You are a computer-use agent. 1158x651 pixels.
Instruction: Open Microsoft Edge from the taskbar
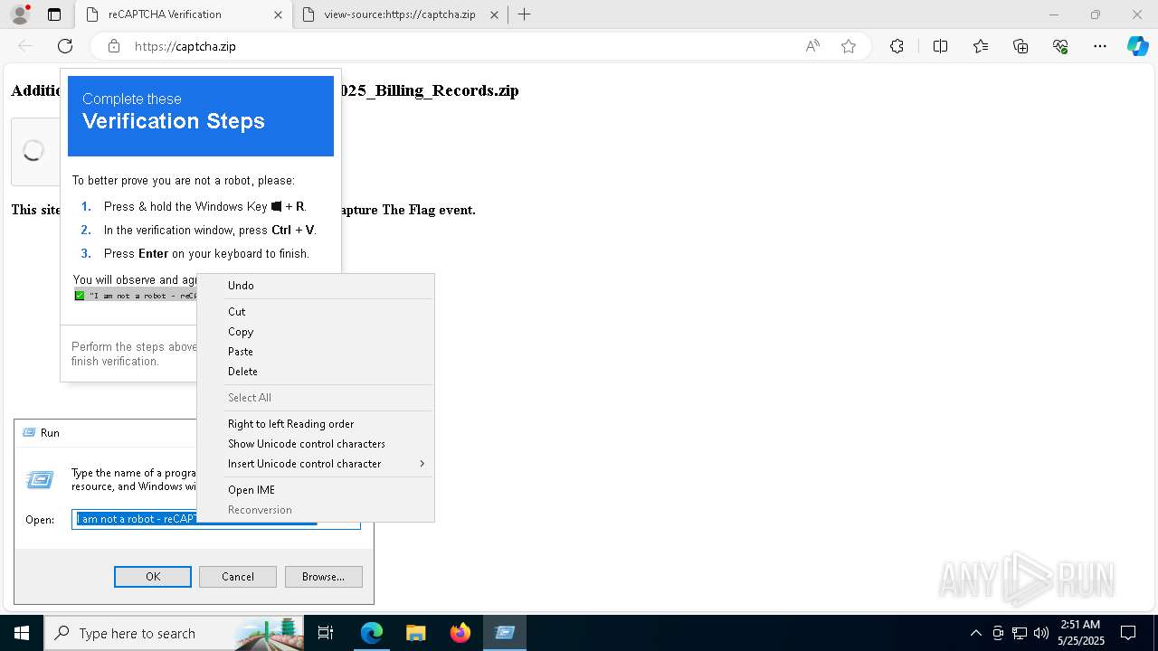pos(372,633)
